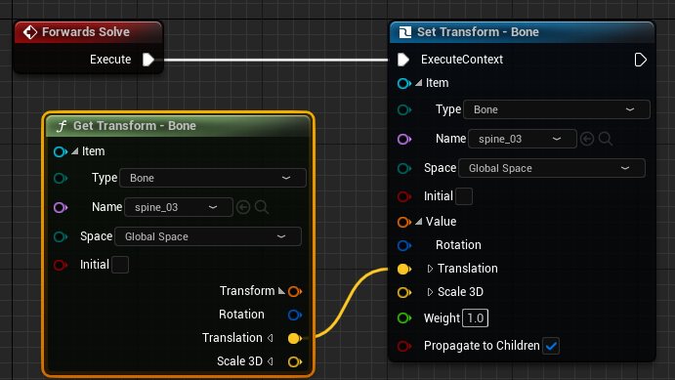Viewport: 675px width, 380px height.
Task: Open spine_03 Name dropdown in Get Transform
Action: [x=179, y=207]
